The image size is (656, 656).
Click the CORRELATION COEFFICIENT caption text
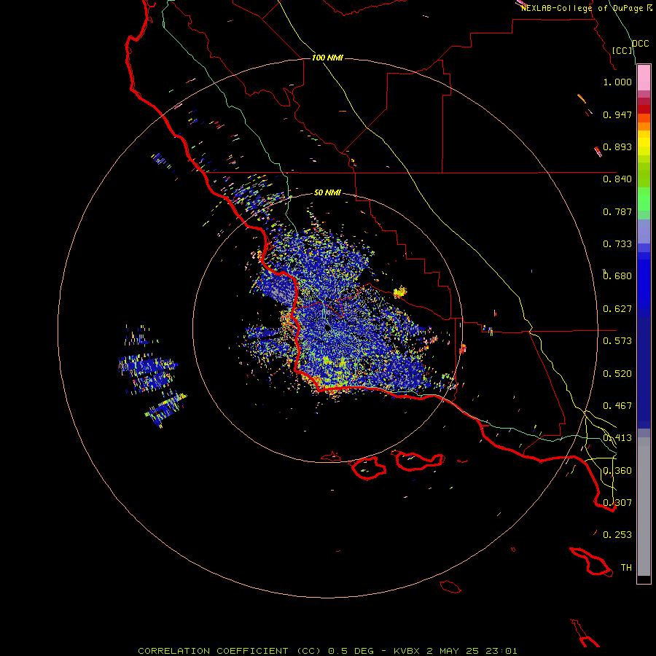click(x=213, y=651)
